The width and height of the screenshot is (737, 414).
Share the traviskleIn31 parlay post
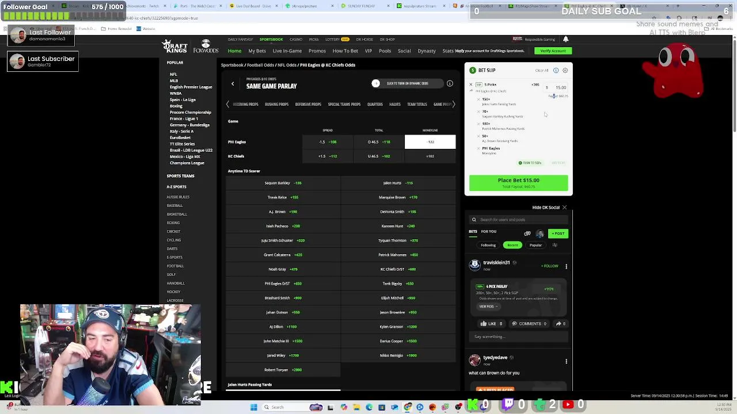561,324
